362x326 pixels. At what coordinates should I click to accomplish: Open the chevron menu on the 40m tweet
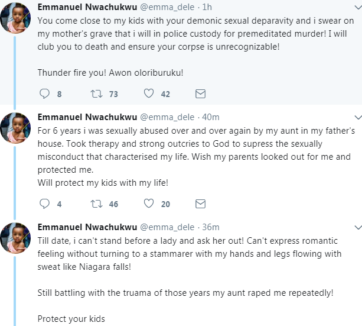(x=358, y=118)
